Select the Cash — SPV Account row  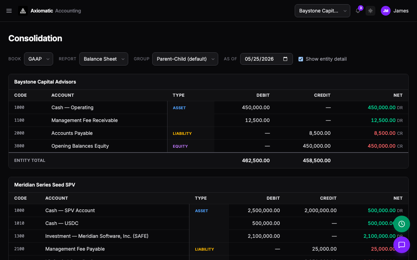point(208,210)
